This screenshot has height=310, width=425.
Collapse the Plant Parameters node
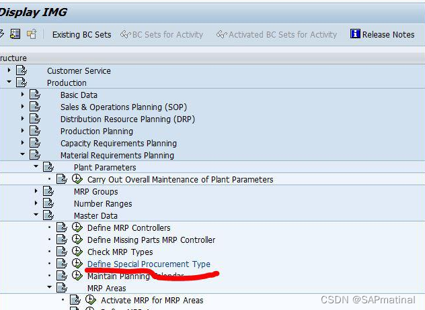[36, 166]
